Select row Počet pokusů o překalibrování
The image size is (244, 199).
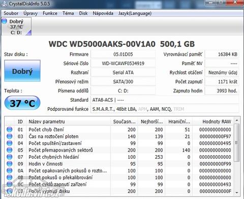(x=119, y=178)
